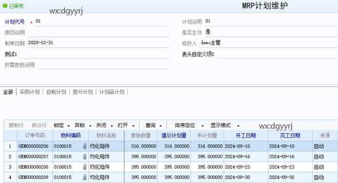Click the 建议计划量 column header
This screenshot has width=338, height=183.
[x=174, y=136]
